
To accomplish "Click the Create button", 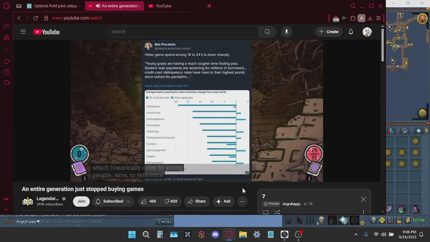I will point(329,32).
